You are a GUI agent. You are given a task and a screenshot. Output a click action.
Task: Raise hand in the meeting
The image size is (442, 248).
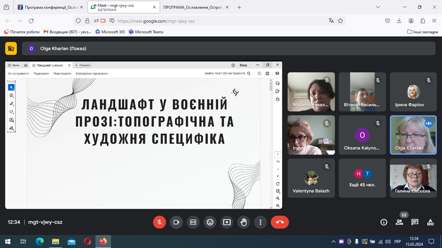pyautogui.click(x=244, y=222)
